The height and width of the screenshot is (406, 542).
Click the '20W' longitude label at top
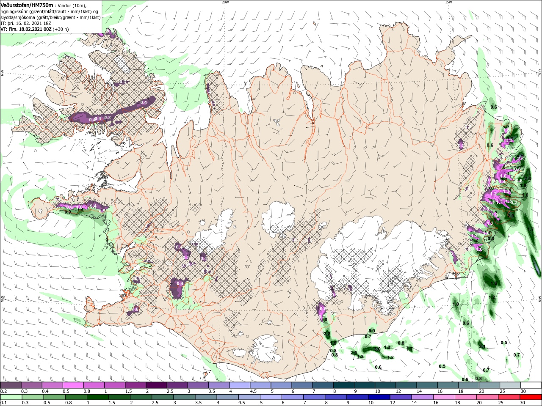coord(225,2)
